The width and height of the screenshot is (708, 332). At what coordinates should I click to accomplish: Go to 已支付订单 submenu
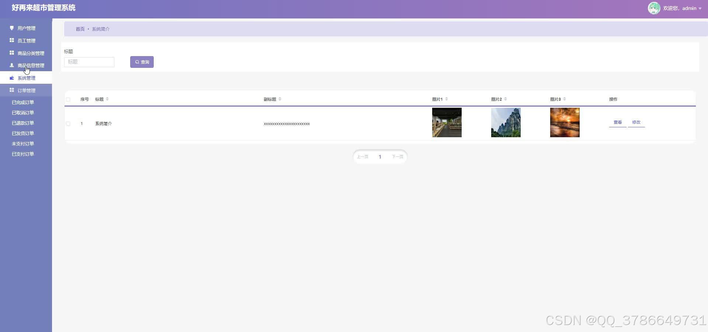(23, 154)
